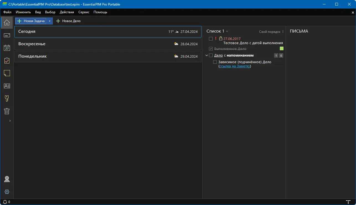Expand the sidebar with the chevron
This screenshot has height=205, width=356.
point(10,121)
